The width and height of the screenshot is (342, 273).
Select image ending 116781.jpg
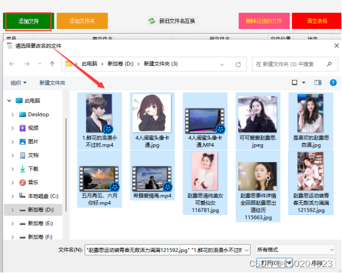205,182
